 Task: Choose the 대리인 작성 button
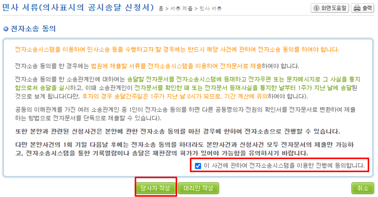coord(198,188)
